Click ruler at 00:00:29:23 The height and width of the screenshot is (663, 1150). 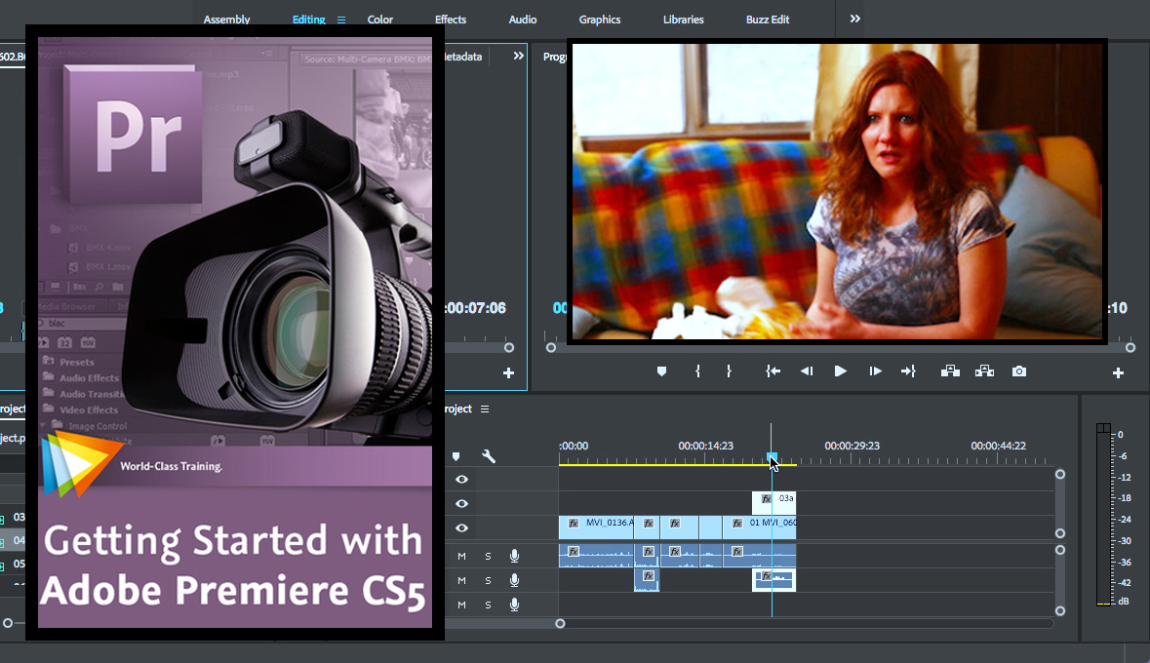[x=852, y=446]
